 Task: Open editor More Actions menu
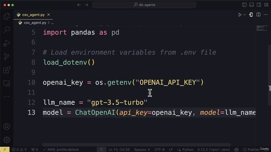click(265, 15)
